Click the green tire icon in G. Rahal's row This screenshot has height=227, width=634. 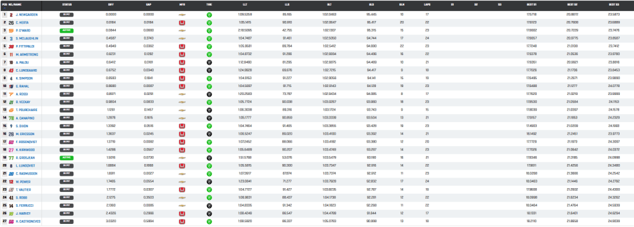pyautogui.click(x=209, y=86)
